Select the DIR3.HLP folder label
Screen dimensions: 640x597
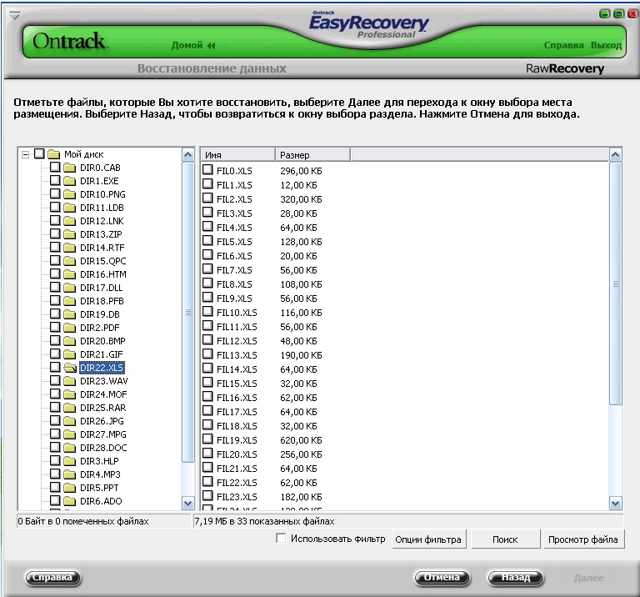coord(99,461)
